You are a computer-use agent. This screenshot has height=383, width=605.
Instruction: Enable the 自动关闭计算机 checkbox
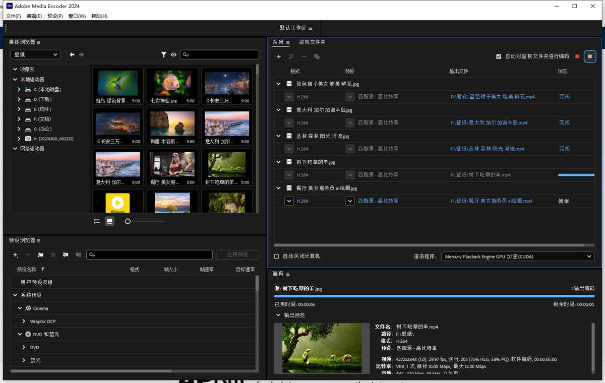click(x=276, y=257)
